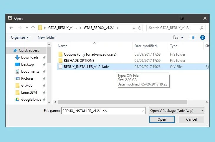Viewport: 215px width, 142px height.
Task: Open the Organize menu
Action: pos(20,37)
